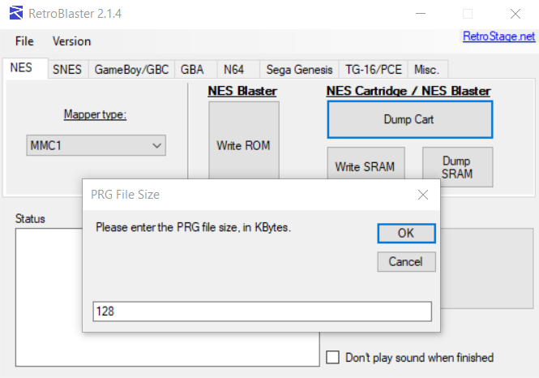Viewport: 539px width, 378px height.
Task: Switch to the TG-16/PCE tab
Action: click(x=374, y=70)
